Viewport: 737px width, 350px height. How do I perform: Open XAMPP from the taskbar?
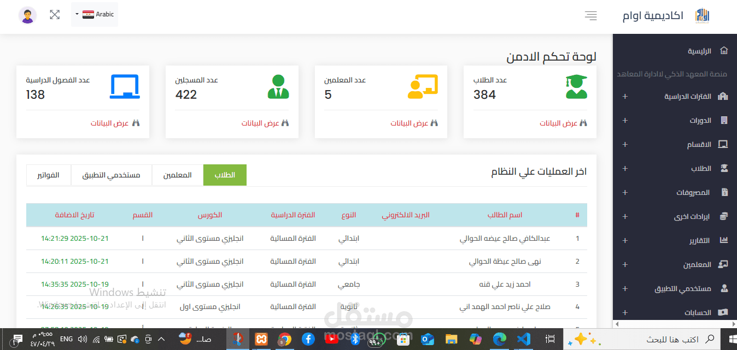click(x=261, y=340)
